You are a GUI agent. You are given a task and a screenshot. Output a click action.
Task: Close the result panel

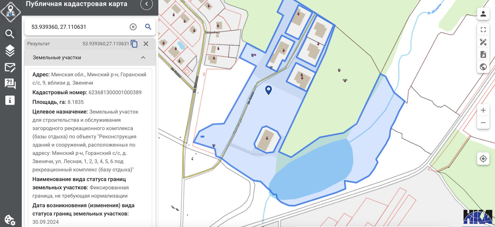point(146,44)
